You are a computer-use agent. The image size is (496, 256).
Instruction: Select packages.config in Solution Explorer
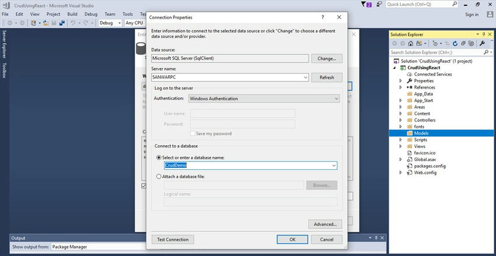(x=429, y=166)
